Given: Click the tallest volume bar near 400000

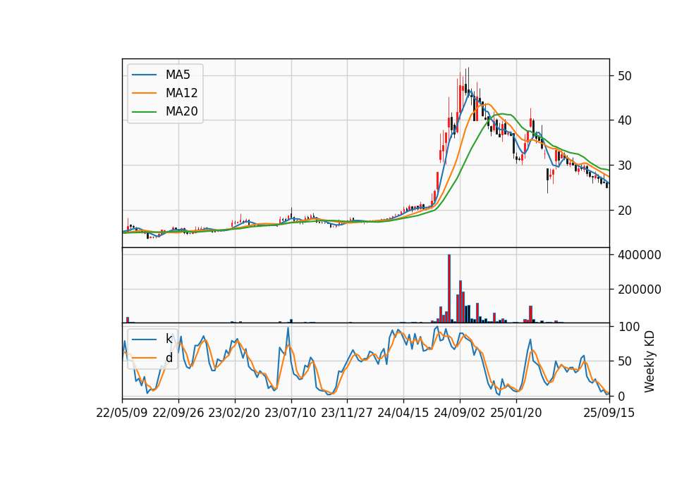Looking at the screenshot, I should [x=449, y=289].
